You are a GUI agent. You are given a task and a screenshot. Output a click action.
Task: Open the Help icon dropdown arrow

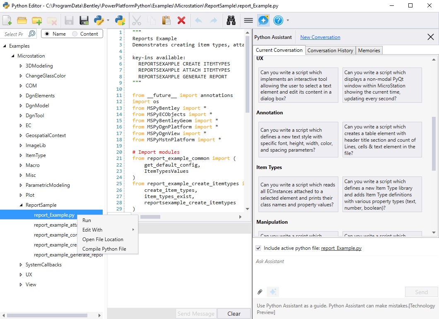pos(287,20)
